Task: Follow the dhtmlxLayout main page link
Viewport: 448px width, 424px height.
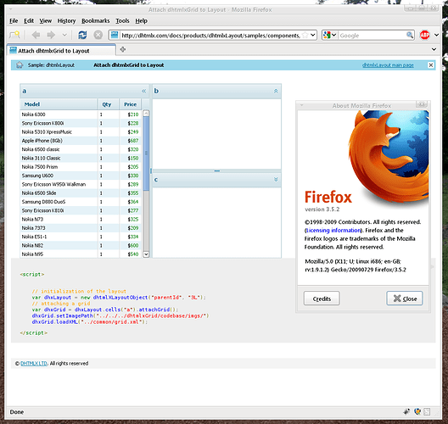Action: pyautogui.click(x=388, y=65)
